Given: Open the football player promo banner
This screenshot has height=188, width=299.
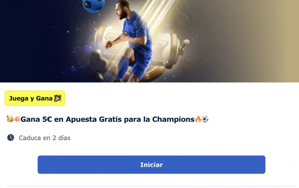Looking at the screenshot, I should pos(149,41).
